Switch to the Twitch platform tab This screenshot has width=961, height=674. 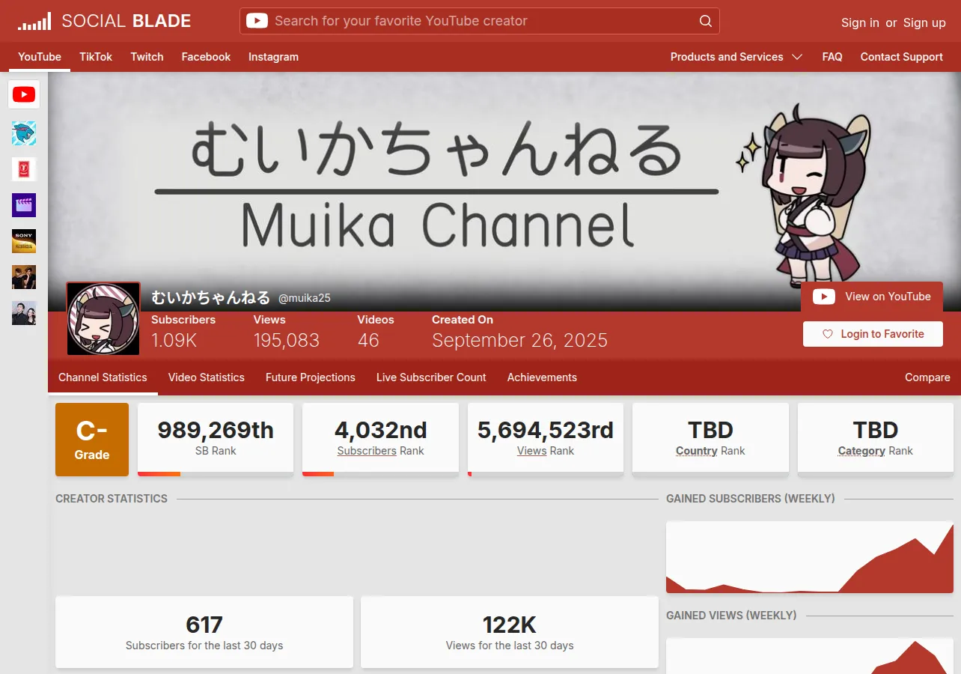(147, 57)
